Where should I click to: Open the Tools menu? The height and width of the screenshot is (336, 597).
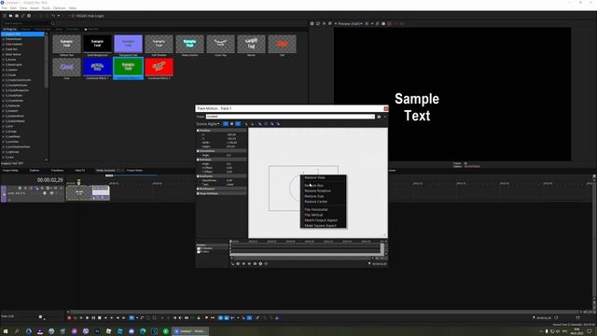click(46, 8)
